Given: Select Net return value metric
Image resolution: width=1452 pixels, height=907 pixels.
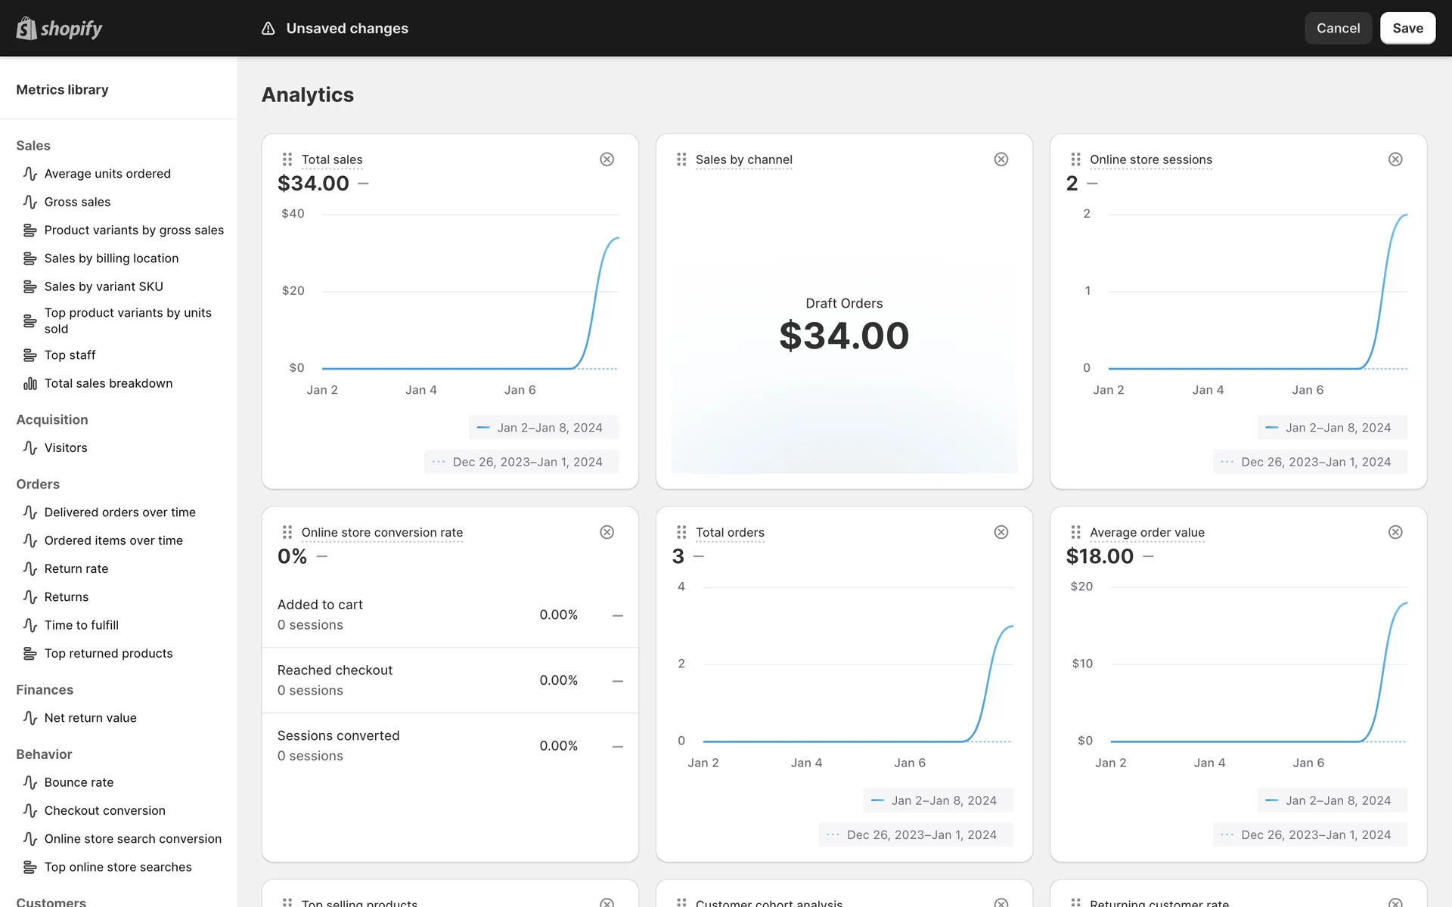Looking at the screenshot, I should (90, 718).
